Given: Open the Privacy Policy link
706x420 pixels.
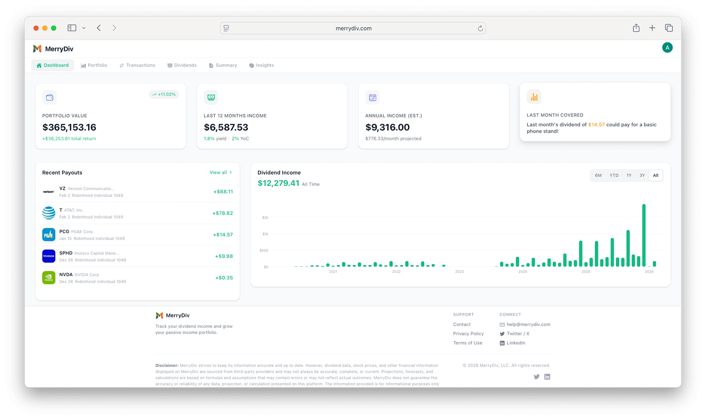Looking at the screenshot, I should point(468,334).
